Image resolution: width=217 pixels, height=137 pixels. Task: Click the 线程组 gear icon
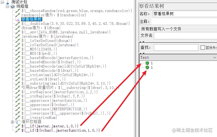tap(13, 6)
